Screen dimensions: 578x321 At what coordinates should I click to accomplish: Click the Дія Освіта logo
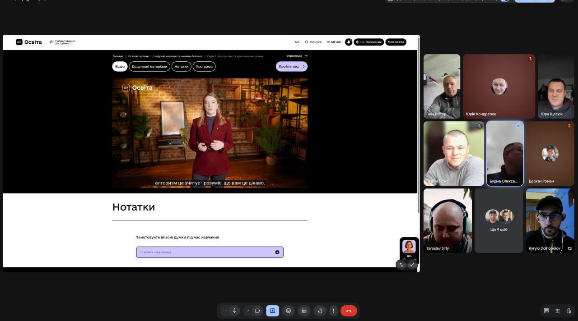(x=29, y=42)
